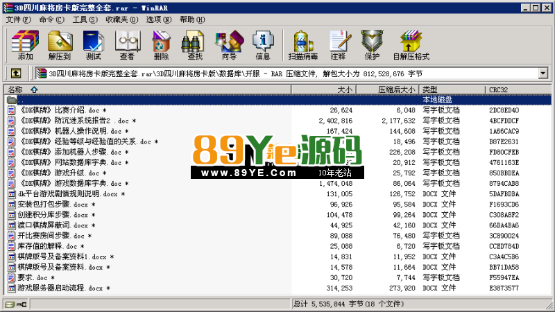Click the Delete (删除) toolbar icon
555x312 pixels.
tap(161, 45)
